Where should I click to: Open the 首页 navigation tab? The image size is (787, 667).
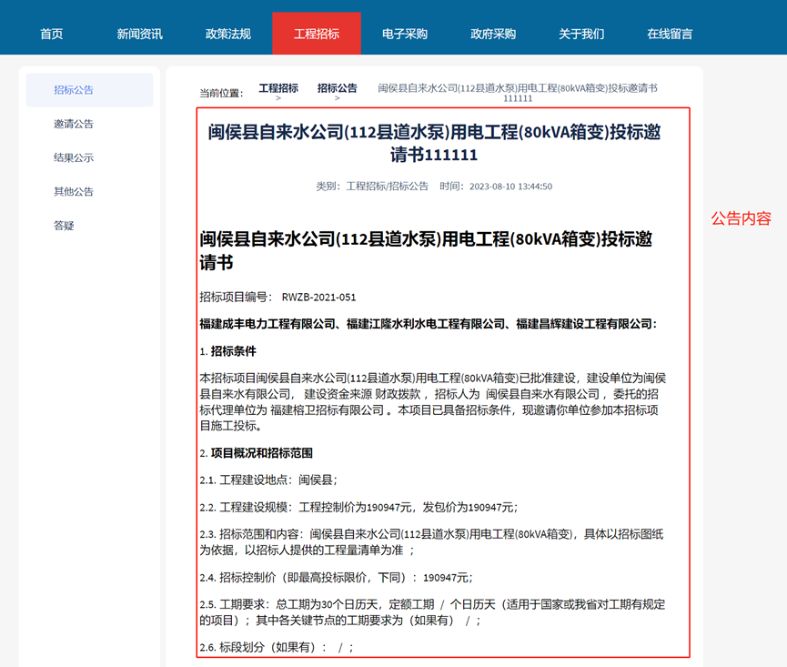click(51, 34)
